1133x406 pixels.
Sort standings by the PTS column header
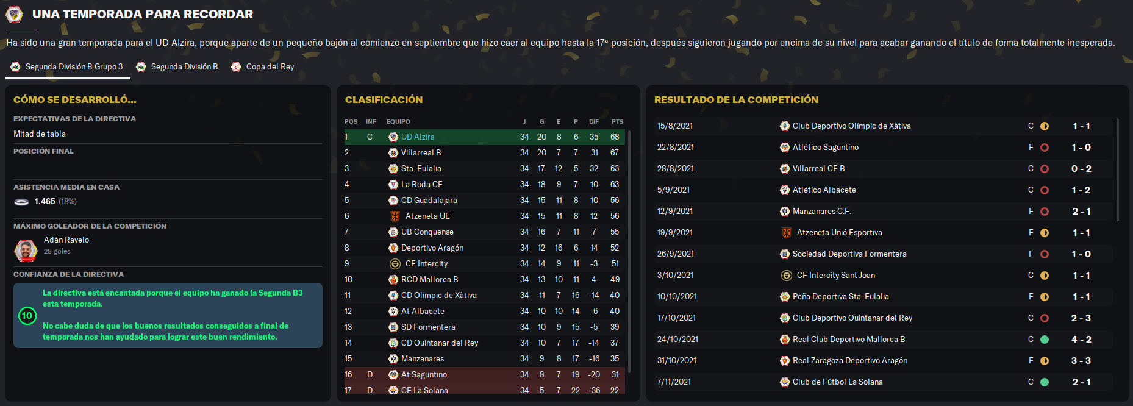tap(617, 121)
